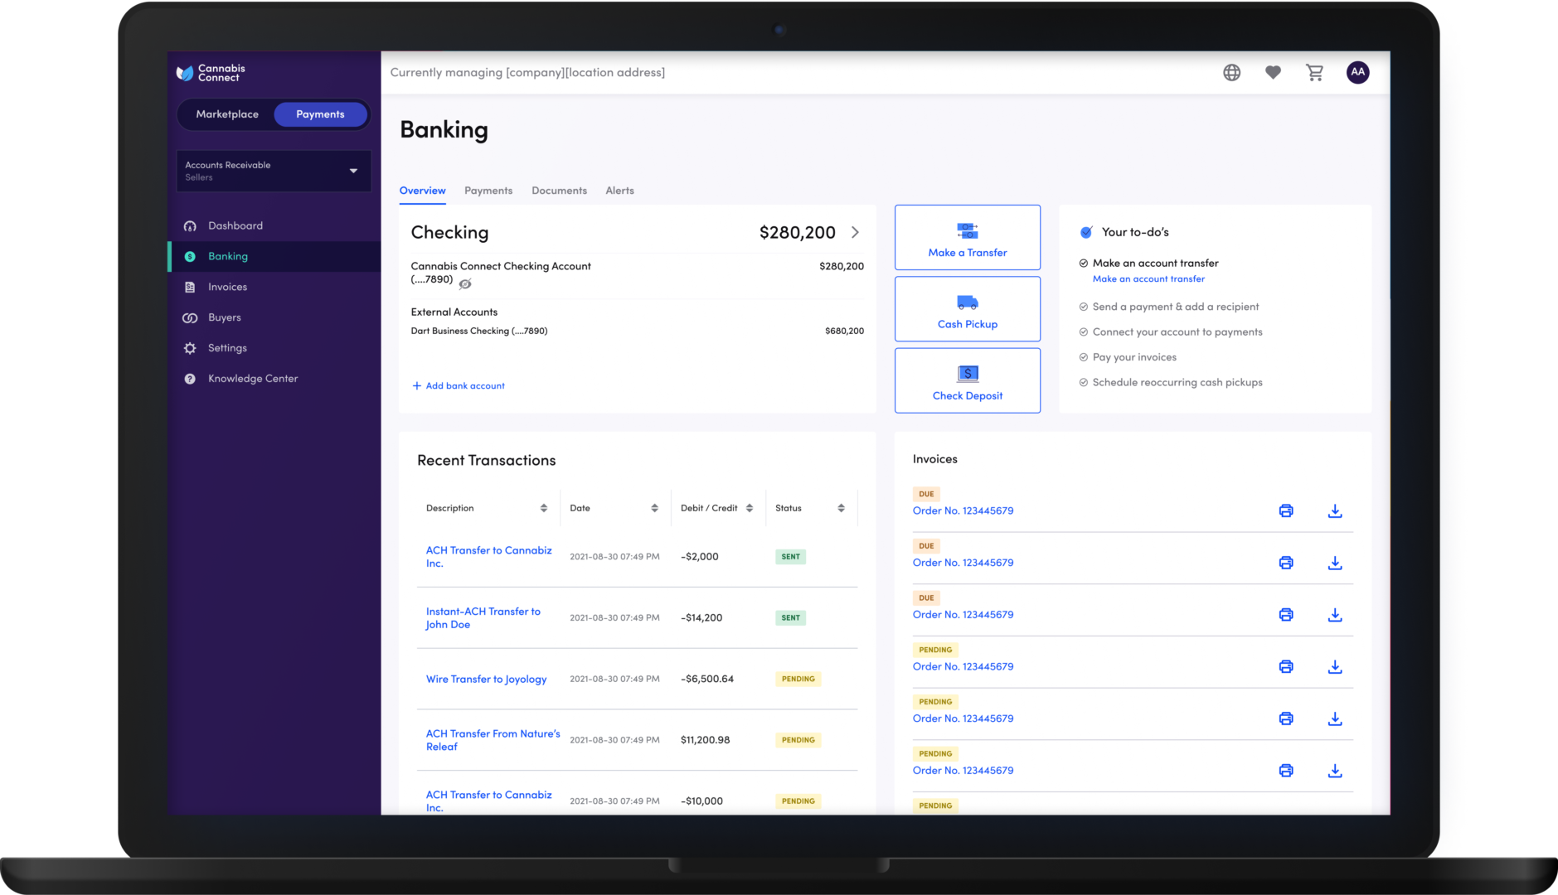Print the second PENDING invoice

pos(1286,718)
